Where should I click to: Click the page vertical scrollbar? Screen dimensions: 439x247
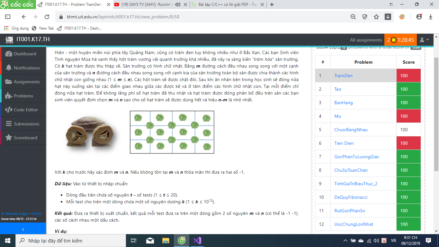pos(436,113)
